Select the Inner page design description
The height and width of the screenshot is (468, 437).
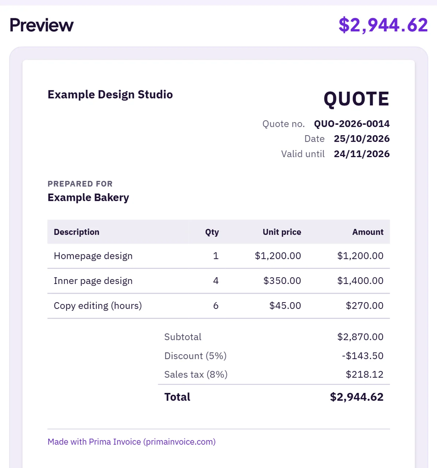point(93,281)
